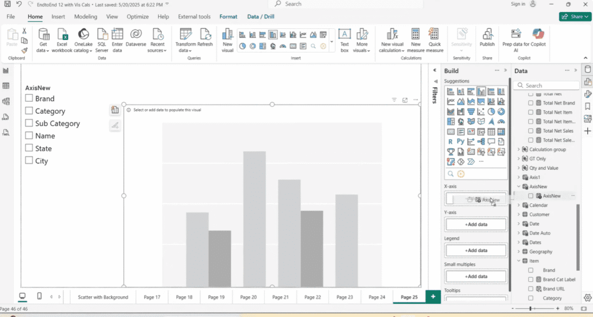Connect to SQL Server
This screenshot has width=593, height=317.
coord(102,40)
